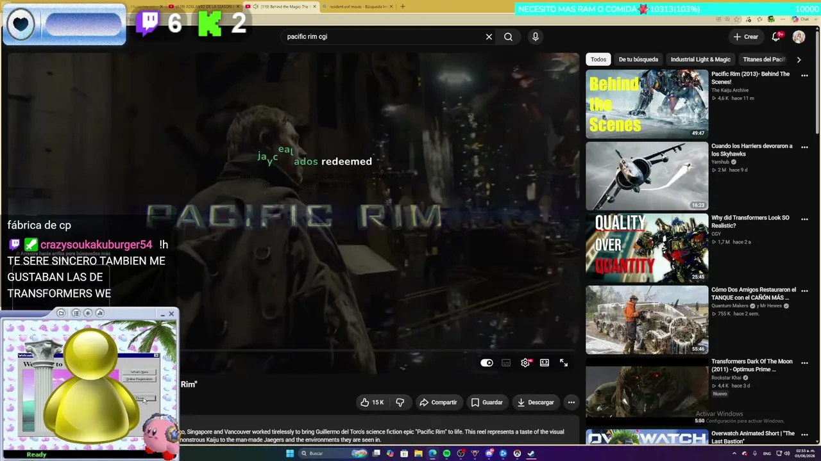
Task: Toggle subtitles in the video player
Action: click(x=506, y=363)
